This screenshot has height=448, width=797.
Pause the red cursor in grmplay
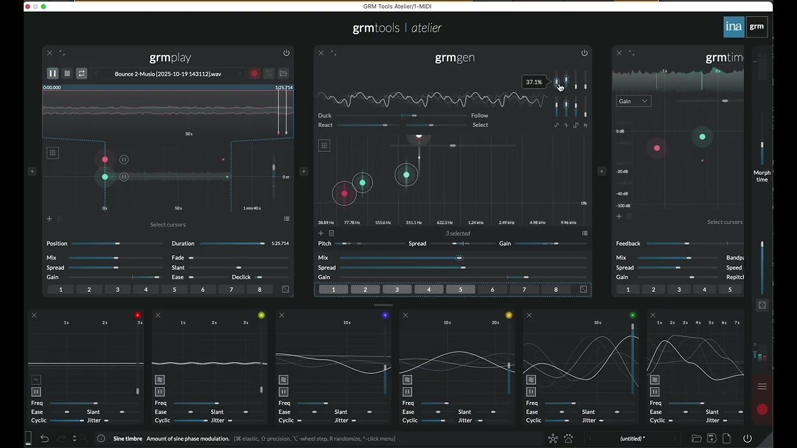(124, 159)
